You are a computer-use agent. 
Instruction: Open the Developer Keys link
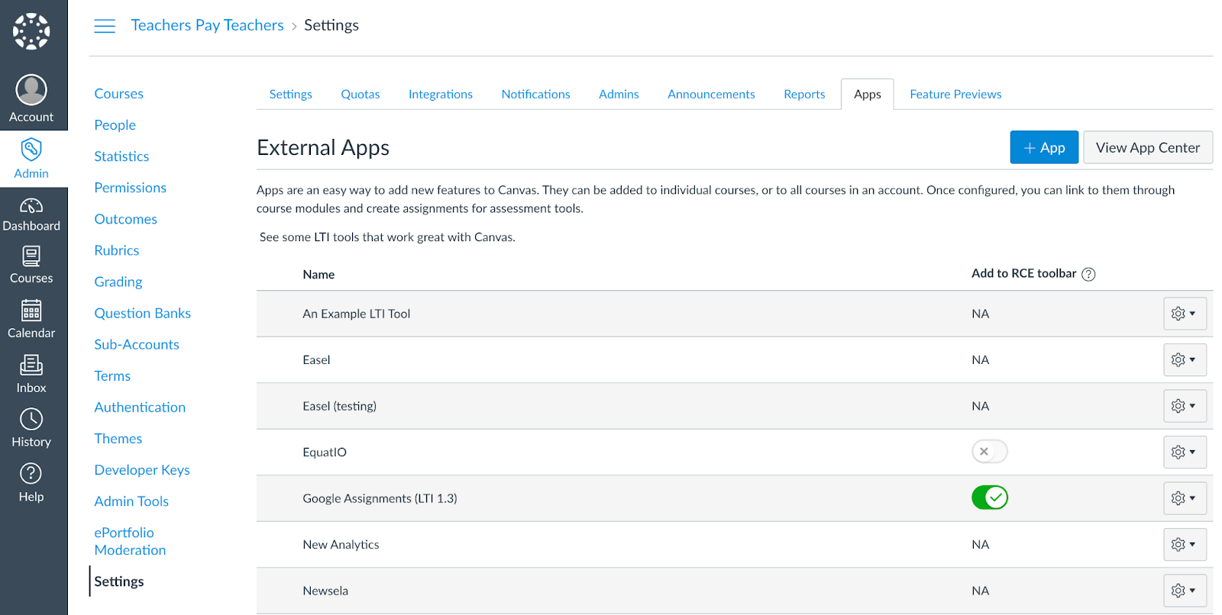[x=142, y=470]
